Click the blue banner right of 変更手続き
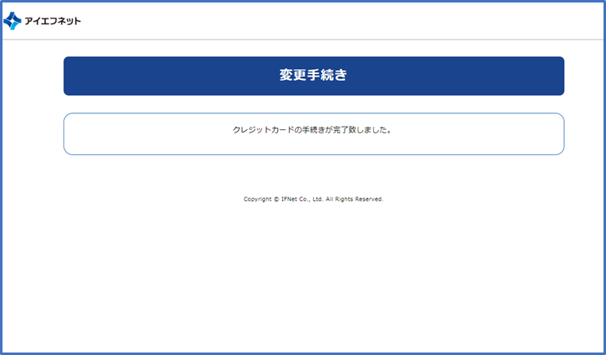606x355 pixels. [459, 76]
